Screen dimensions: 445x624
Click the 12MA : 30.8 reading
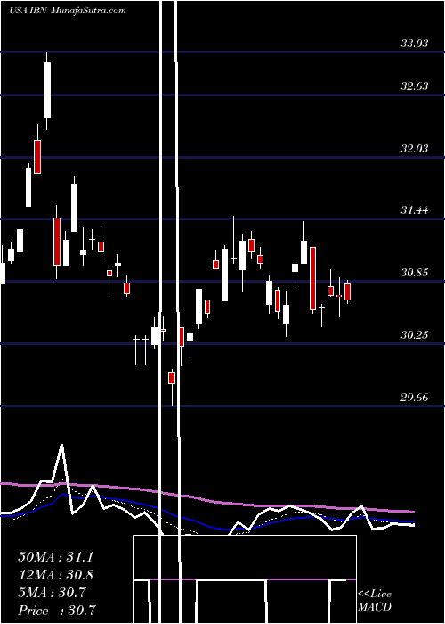point(55,575)
